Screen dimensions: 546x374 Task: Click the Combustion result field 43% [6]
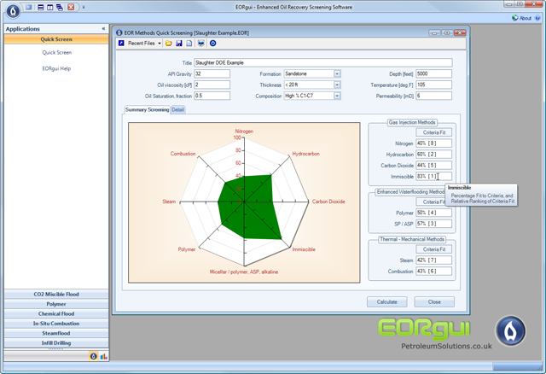(434, 271)
